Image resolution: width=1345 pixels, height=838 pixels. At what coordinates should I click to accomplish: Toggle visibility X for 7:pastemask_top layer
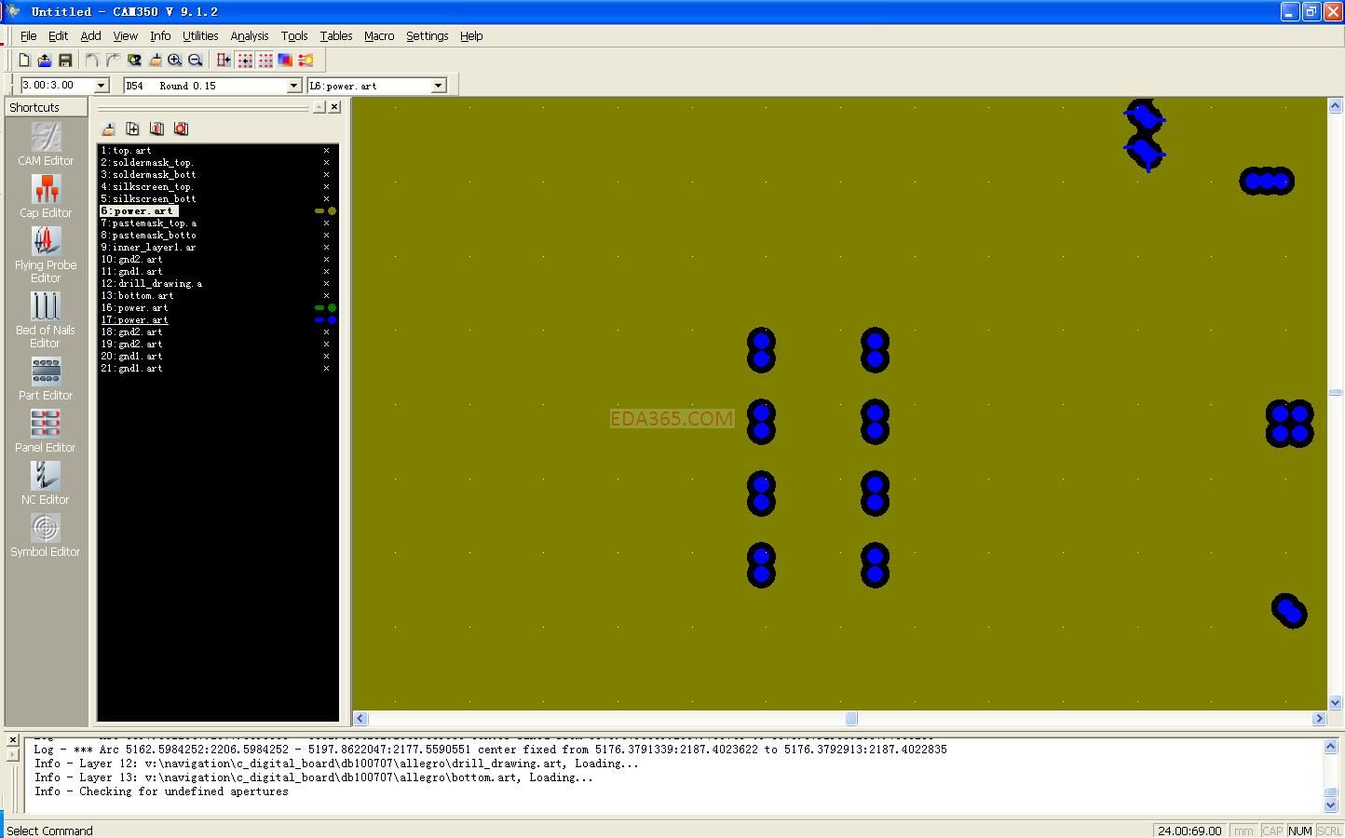(x=326, y=223)
